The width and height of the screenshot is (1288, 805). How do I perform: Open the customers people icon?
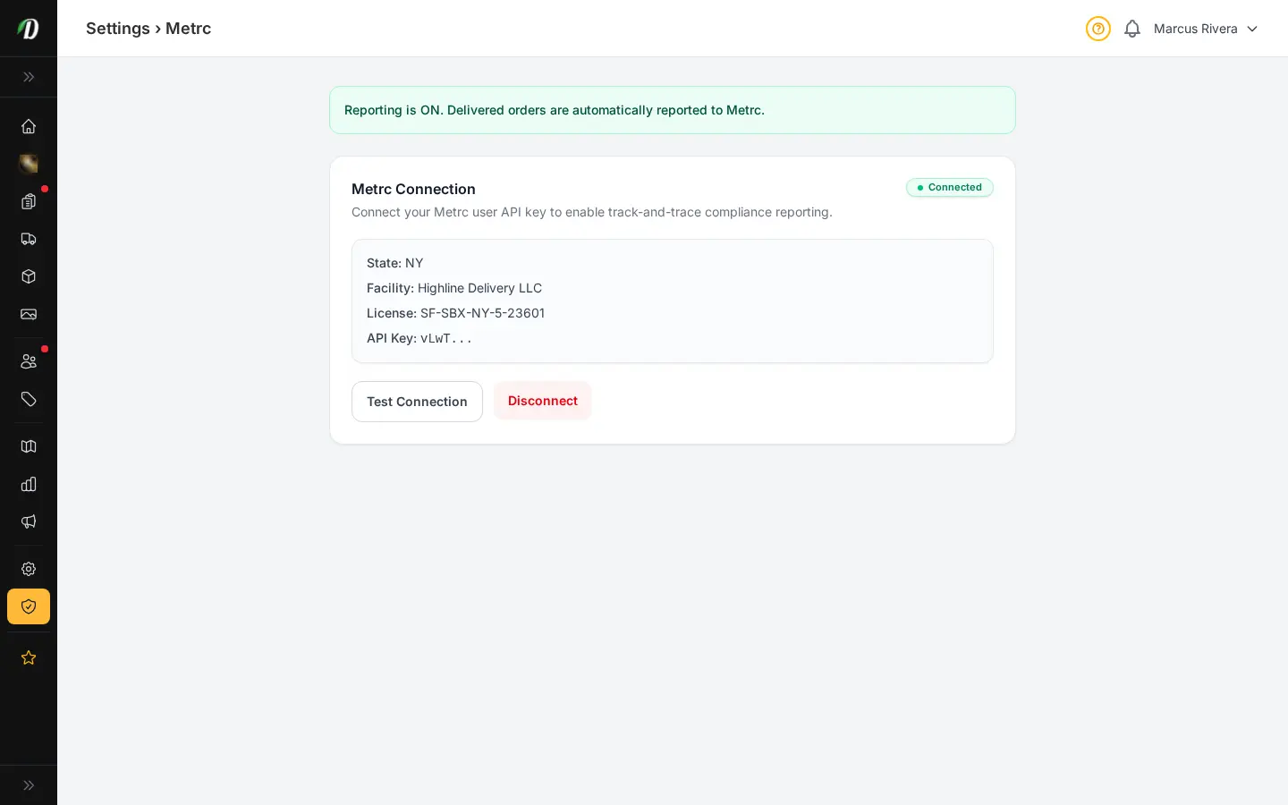pos(29,361)
